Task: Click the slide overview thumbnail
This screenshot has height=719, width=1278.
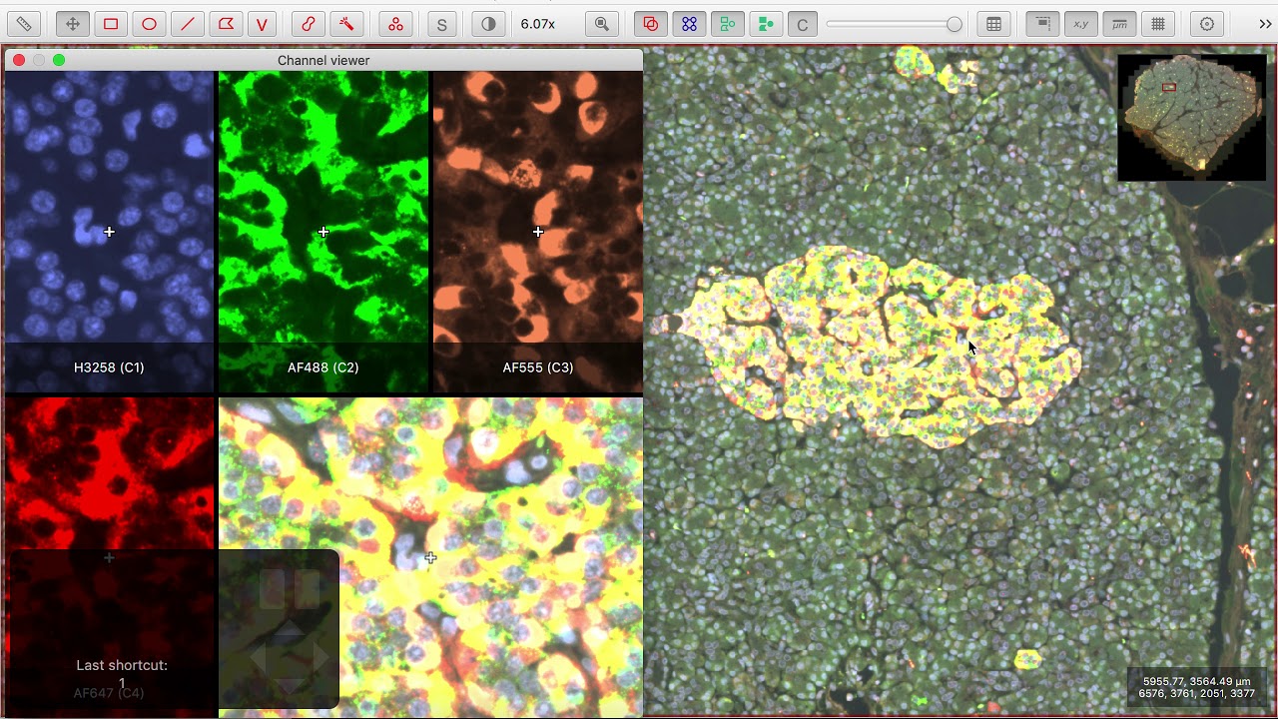Action: click(x=1191, y=118)
